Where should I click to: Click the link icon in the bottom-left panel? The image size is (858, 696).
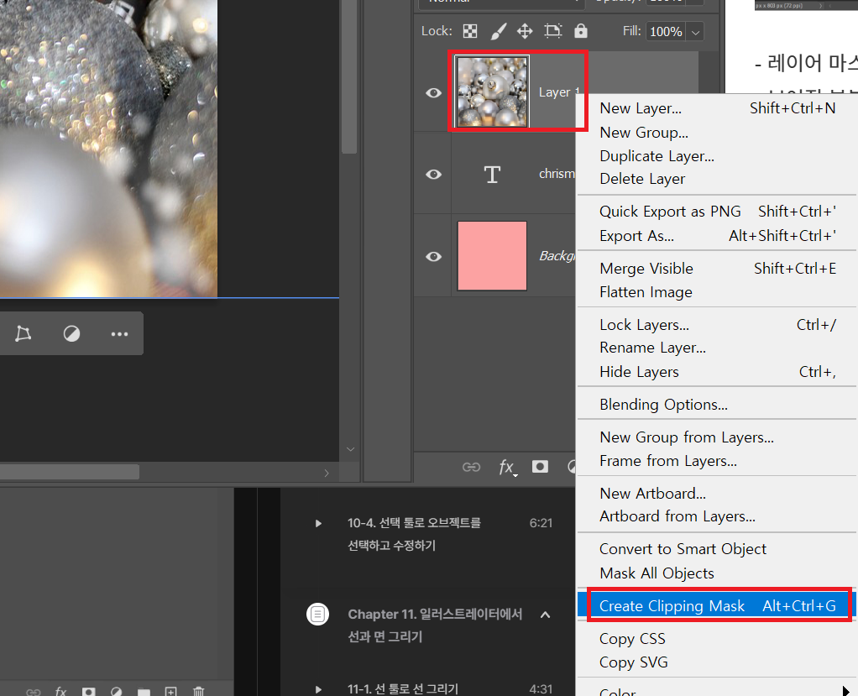pos(34,692)
